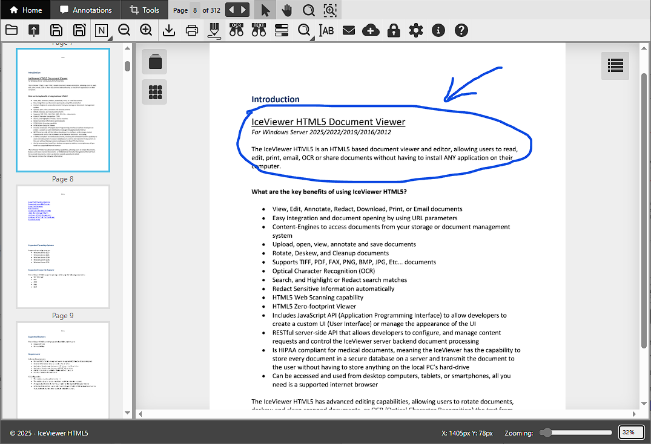The width and height of the screenshot is (651, 444).
Task: Open the outline list panel button
Action: (x=615, y=65)
